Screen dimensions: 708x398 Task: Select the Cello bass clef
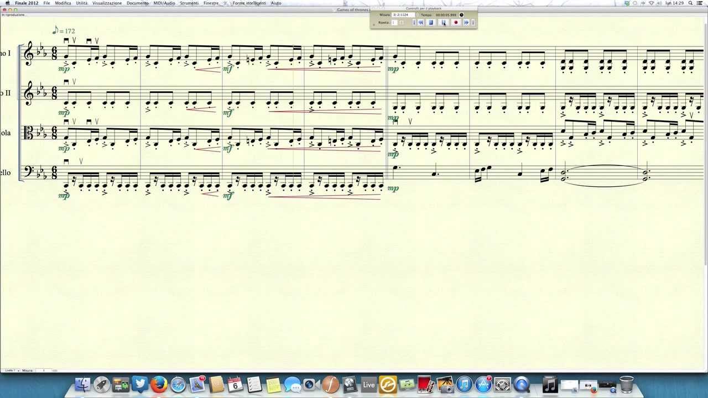click(x=29, y=171)
